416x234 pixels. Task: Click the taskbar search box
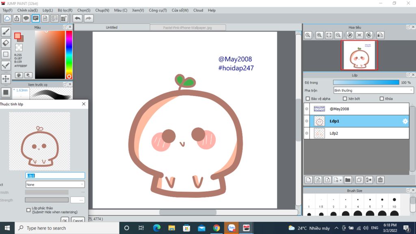coord(67,228)
